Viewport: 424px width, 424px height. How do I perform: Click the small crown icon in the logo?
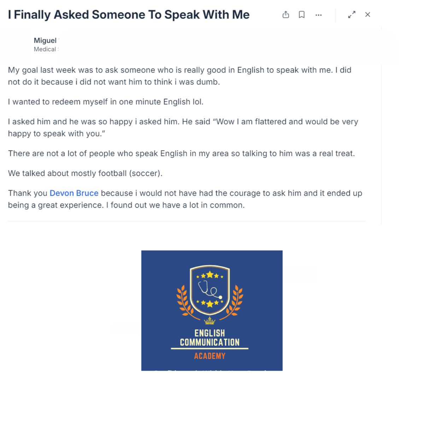(x=210, y=320)
